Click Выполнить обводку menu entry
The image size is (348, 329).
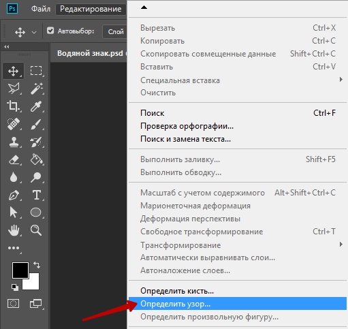tap(238, 172)
